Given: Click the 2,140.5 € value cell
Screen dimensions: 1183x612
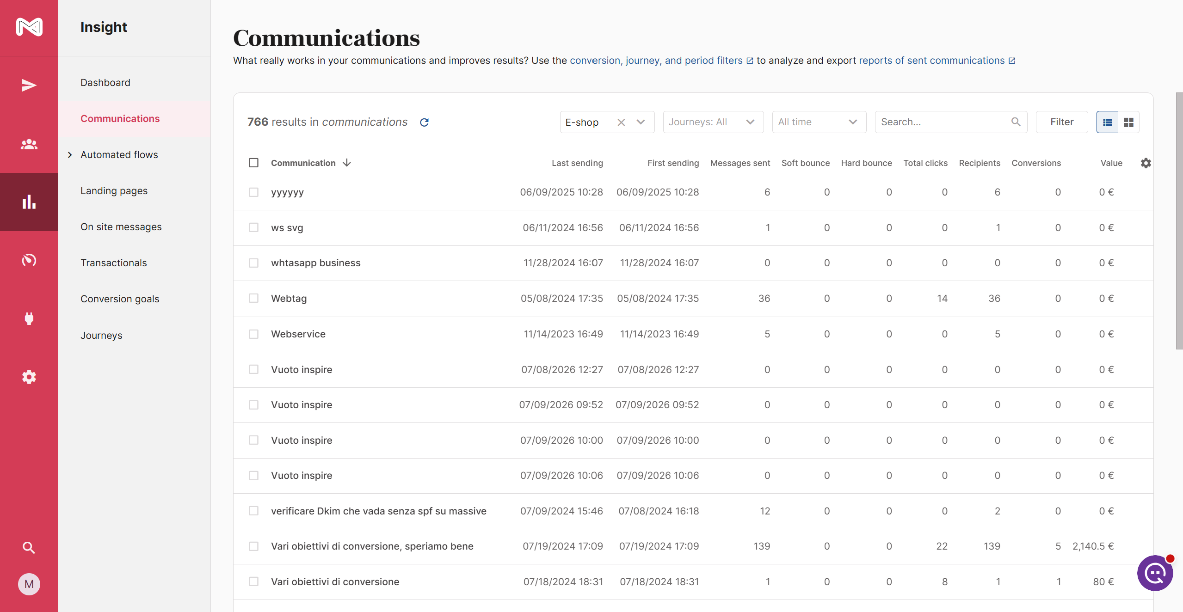Looking at the screenshot, I should (x=1093, y=546).
